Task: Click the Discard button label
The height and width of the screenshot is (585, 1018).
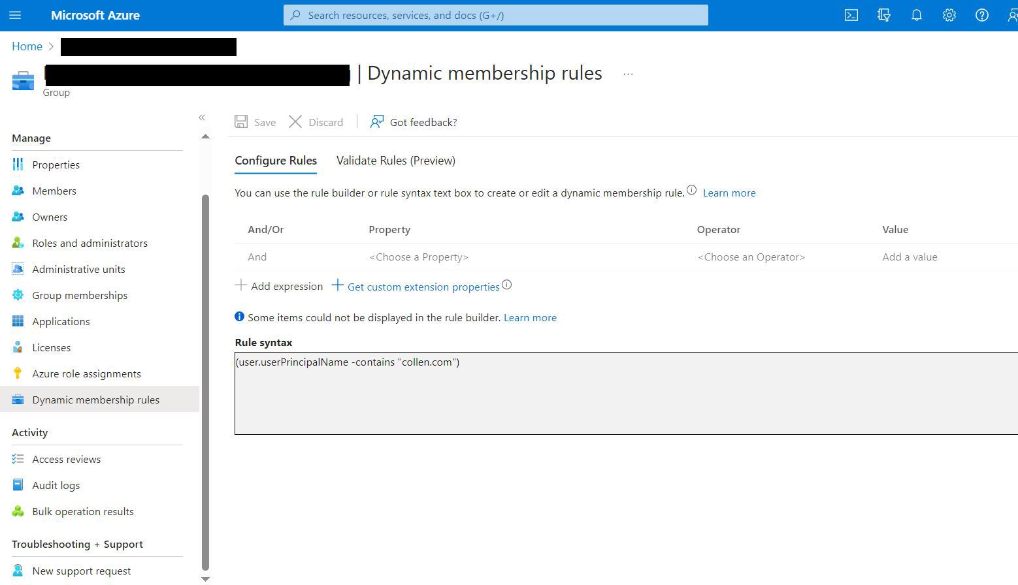Action: (325, 122)
